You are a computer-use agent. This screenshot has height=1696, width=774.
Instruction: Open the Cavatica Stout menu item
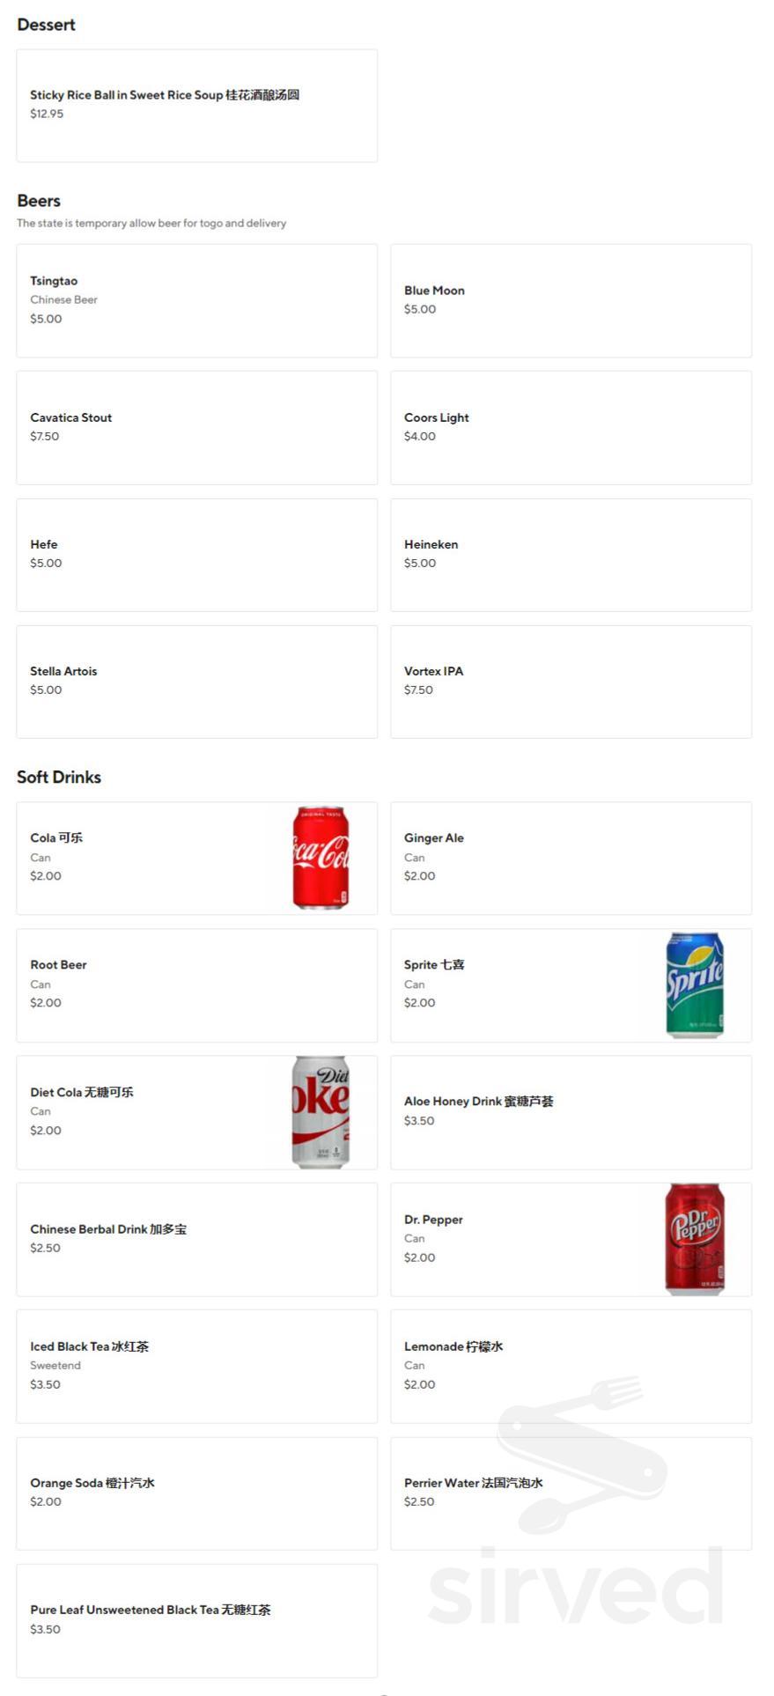(x=196, y=427)
